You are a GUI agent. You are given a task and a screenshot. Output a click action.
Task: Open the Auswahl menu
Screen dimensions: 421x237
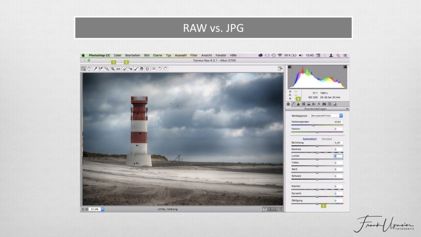[181, 56]
